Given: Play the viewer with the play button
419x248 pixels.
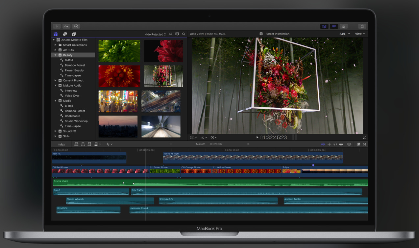Looking at the screenshot, I should coord(257,137).
